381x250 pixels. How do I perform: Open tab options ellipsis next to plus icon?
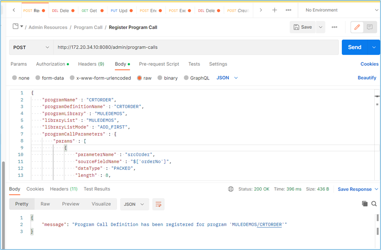(x=288, y=10)
